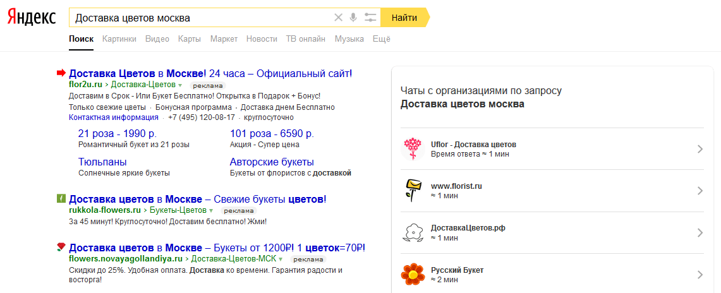Screen dimensions: 721x293
Task: Open the Карты tab
Action: coord(190,39)
